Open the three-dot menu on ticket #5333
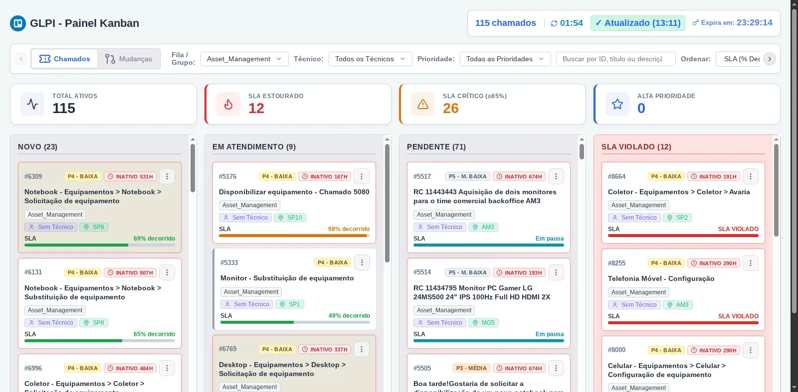This screenshot has width=798, height=392. point(362,262)
